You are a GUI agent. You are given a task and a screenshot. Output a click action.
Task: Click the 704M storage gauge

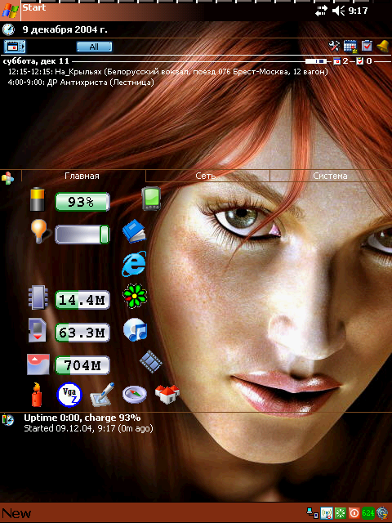[82, 365]
